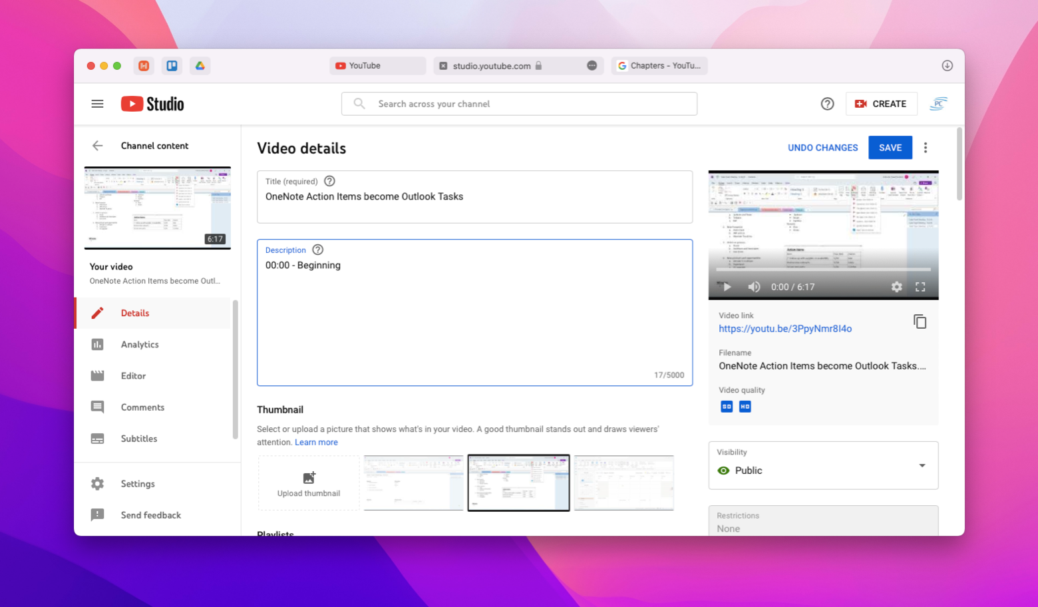The image size is (1038, 607).
Task: Play the video preview
Action: (x=727, y=287)
